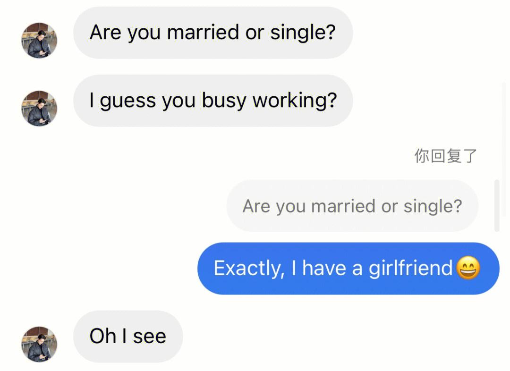The image size is (510, 371).
Task: Click the '你回复了' reply label
Action: [x=445, y=156]
